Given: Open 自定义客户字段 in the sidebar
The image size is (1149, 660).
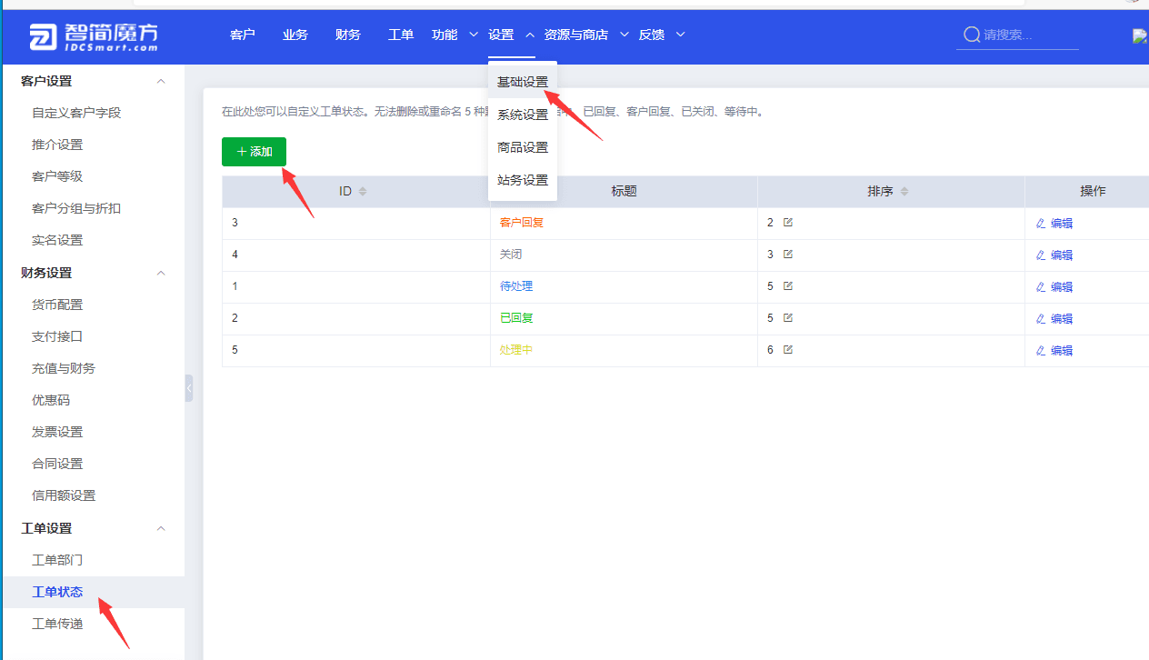Looking at the screenshot, I should coord(76,113).
